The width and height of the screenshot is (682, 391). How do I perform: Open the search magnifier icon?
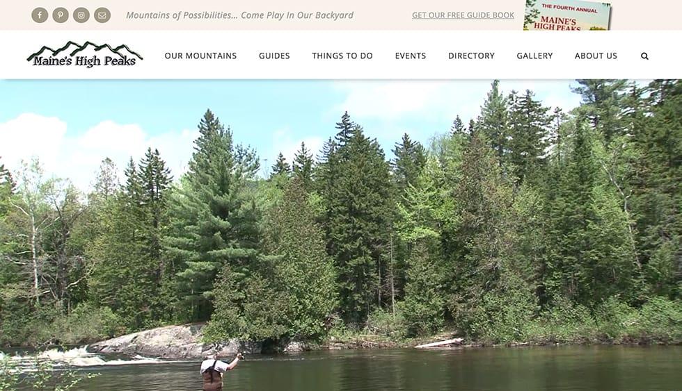[644, 56]
